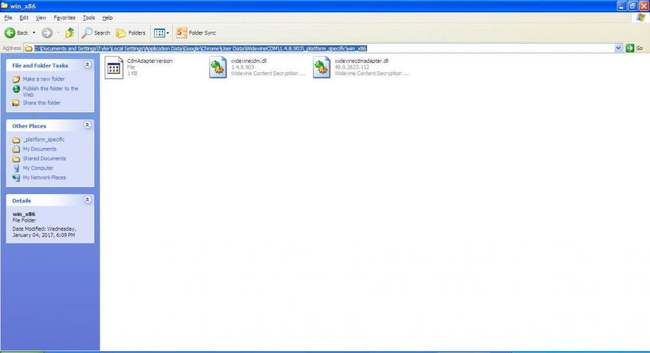Image resolution: width=650 pixels, height=353 pixels.
Task: Collapse the Other Places panel
Action: point(87,125)
